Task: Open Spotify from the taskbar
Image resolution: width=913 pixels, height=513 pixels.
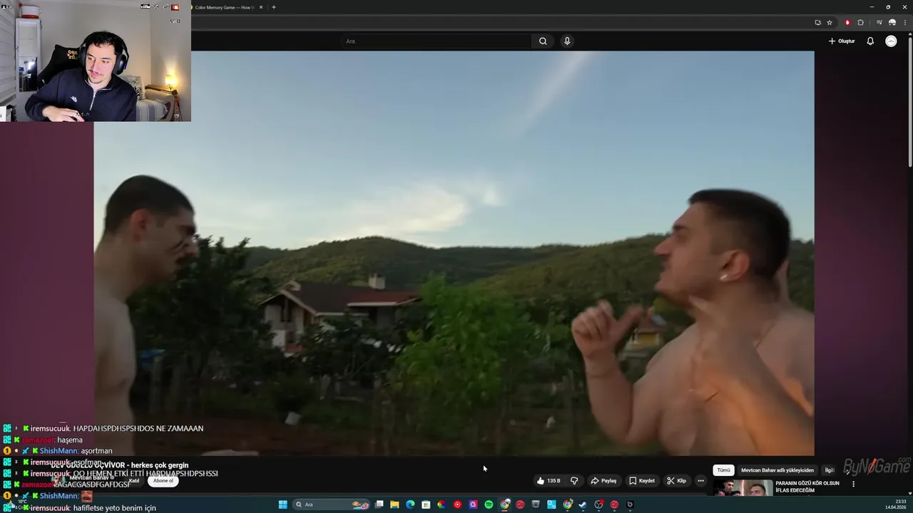Action: coord(489,504)
